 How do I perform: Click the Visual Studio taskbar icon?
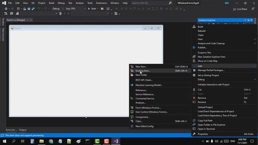pos(116,141)
